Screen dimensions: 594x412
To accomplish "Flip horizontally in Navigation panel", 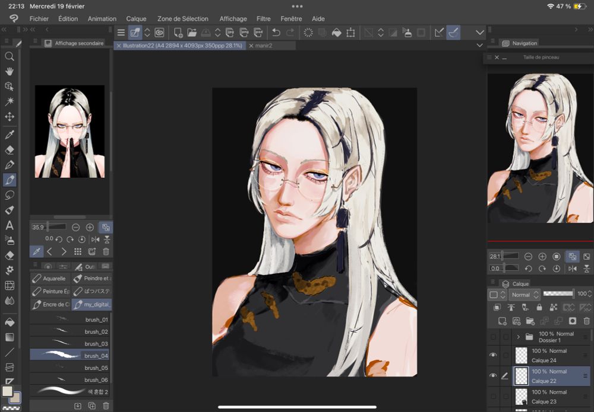I will 573,269.
